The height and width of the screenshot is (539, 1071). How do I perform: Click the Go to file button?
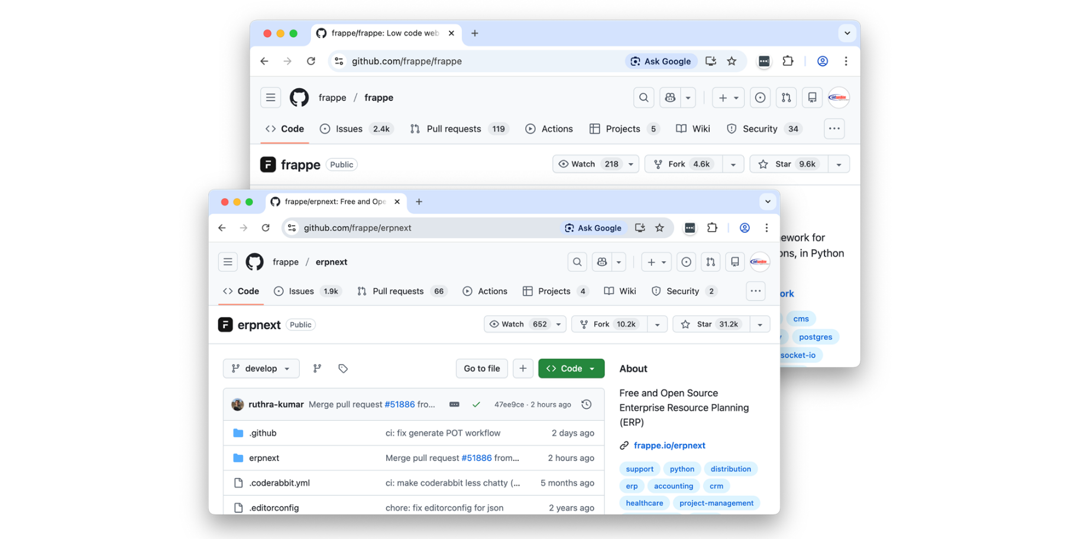(481, 368)
